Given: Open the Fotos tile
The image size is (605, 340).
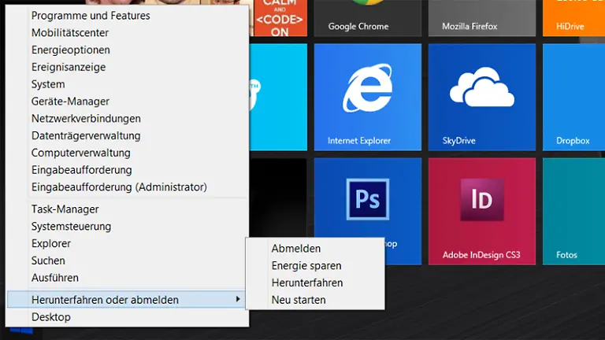Looking at the screenshot, I should point(573,210).
